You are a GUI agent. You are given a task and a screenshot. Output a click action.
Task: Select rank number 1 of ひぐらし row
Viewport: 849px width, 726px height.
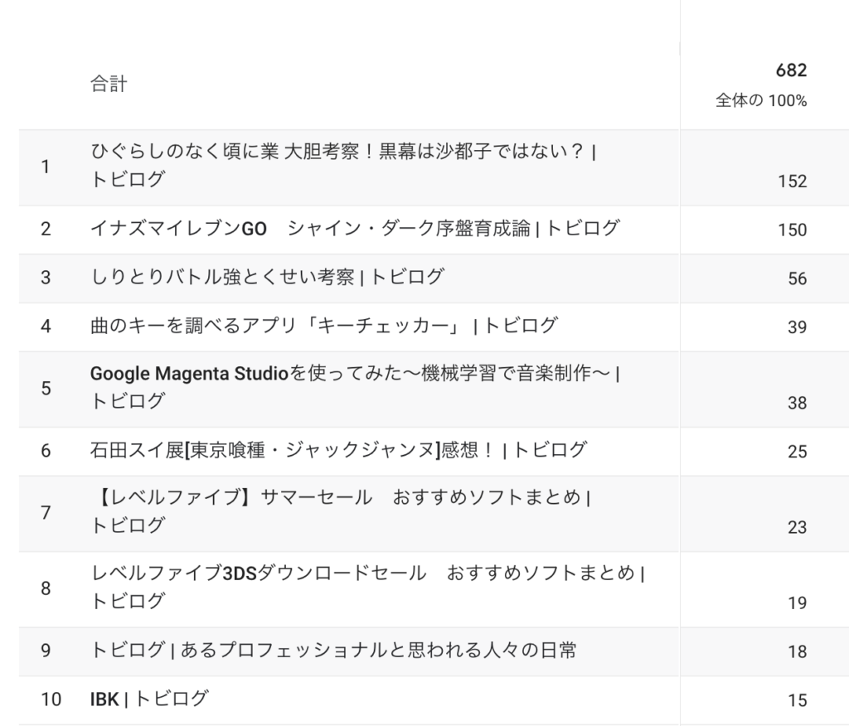[x=46, y=167]
